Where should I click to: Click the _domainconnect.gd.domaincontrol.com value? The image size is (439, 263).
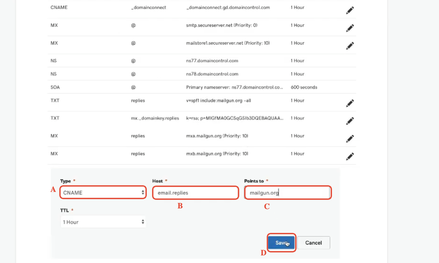coord(228,8)
